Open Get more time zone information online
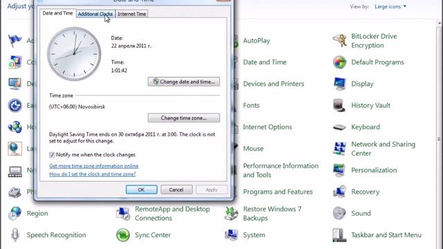Viewport: 443px width, 249px height. click(x=94, y=166)
